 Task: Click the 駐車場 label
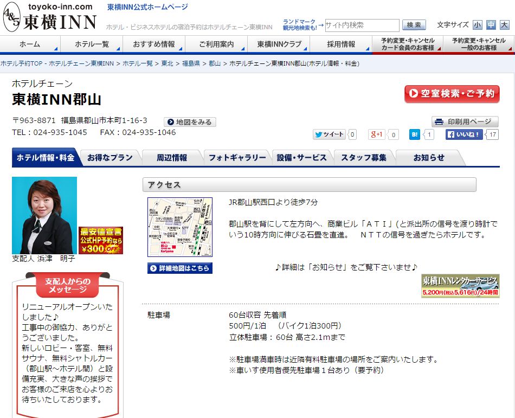coord(159,315)
